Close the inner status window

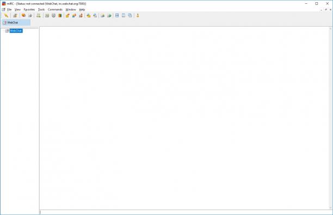click(330, 10)
